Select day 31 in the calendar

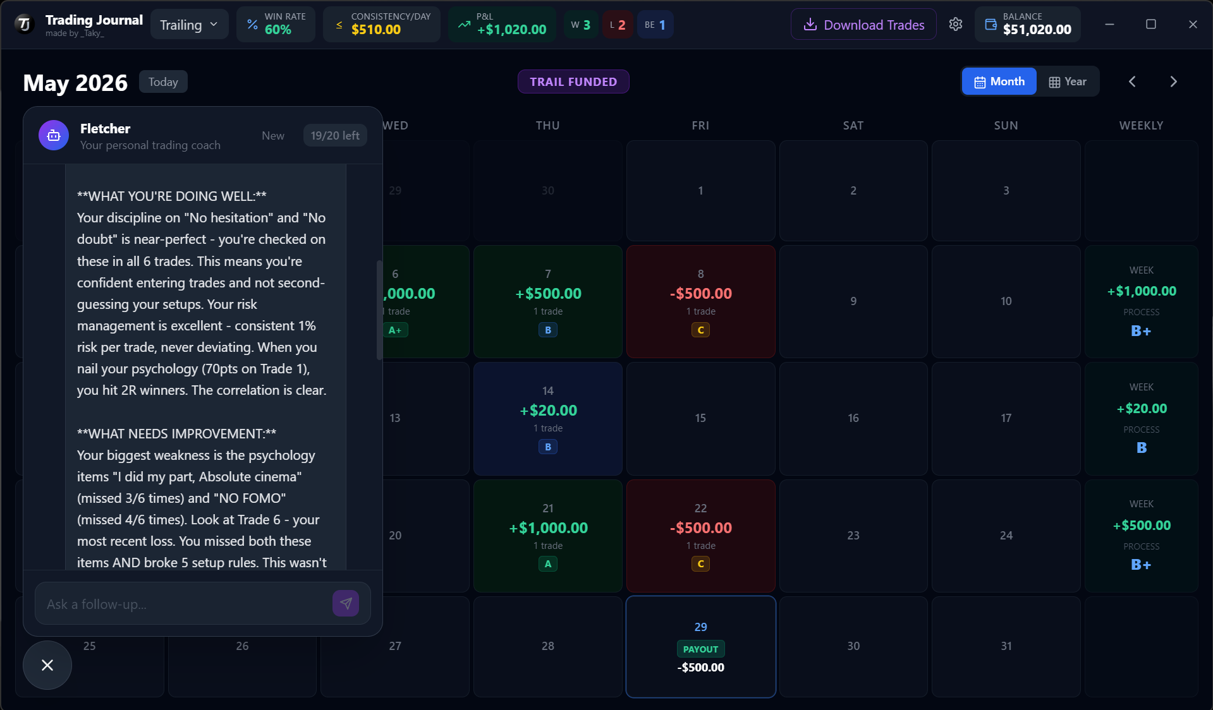1006,646
